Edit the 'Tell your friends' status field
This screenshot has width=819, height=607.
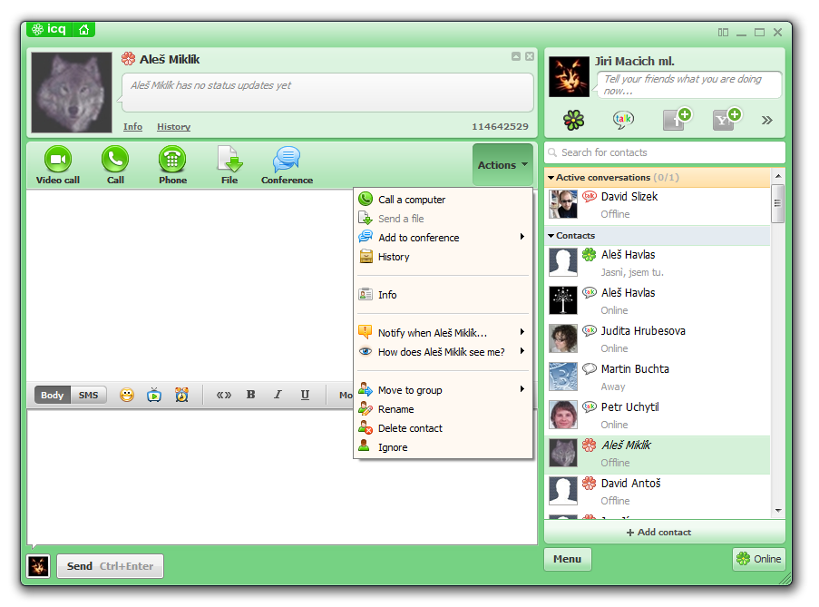coord(688,84)
